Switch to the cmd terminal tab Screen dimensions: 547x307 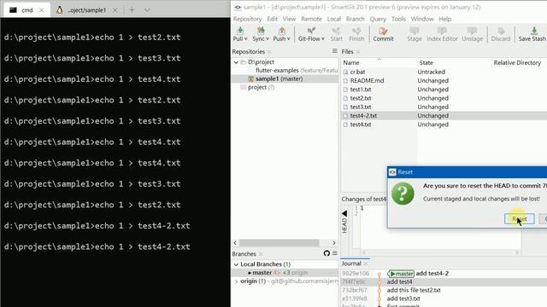pos(26,10)
